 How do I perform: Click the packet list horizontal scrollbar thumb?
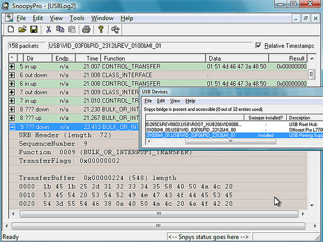(x=159, y=214)
